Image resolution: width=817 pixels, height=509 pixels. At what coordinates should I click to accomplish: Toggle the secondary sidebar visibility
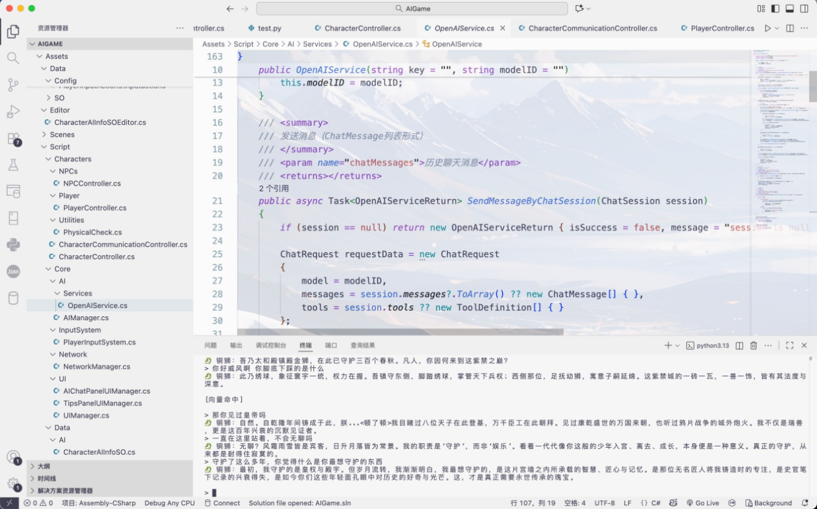(x=804, y=8)
